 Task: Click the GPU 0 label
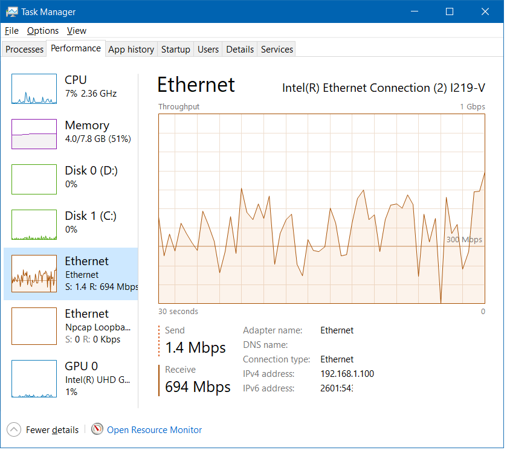point(81,366)
